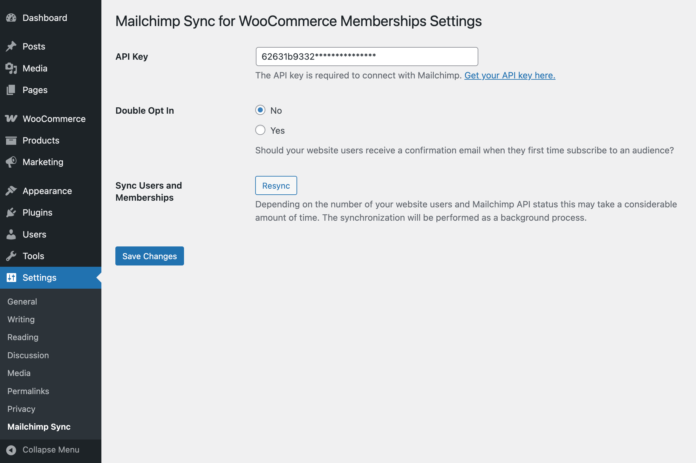Open the Mailchimp Sync settings submenu

[39, 427]
